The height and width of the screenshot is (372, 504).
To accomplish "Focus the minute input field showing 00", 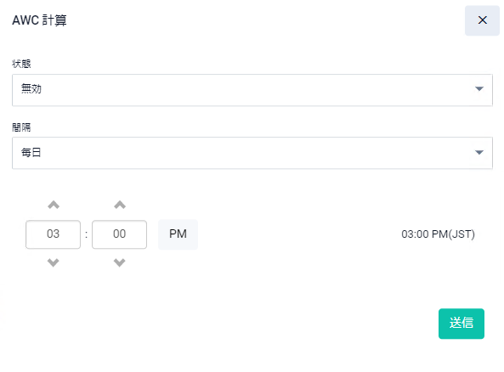I will coord(119,234).
